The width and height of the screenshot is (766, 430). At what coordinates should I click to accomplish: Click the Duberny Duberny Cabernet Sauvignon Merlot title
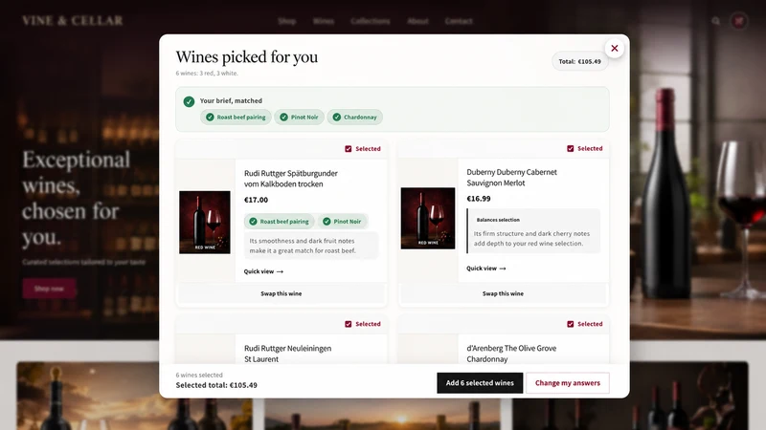click(x=511, y=178)
